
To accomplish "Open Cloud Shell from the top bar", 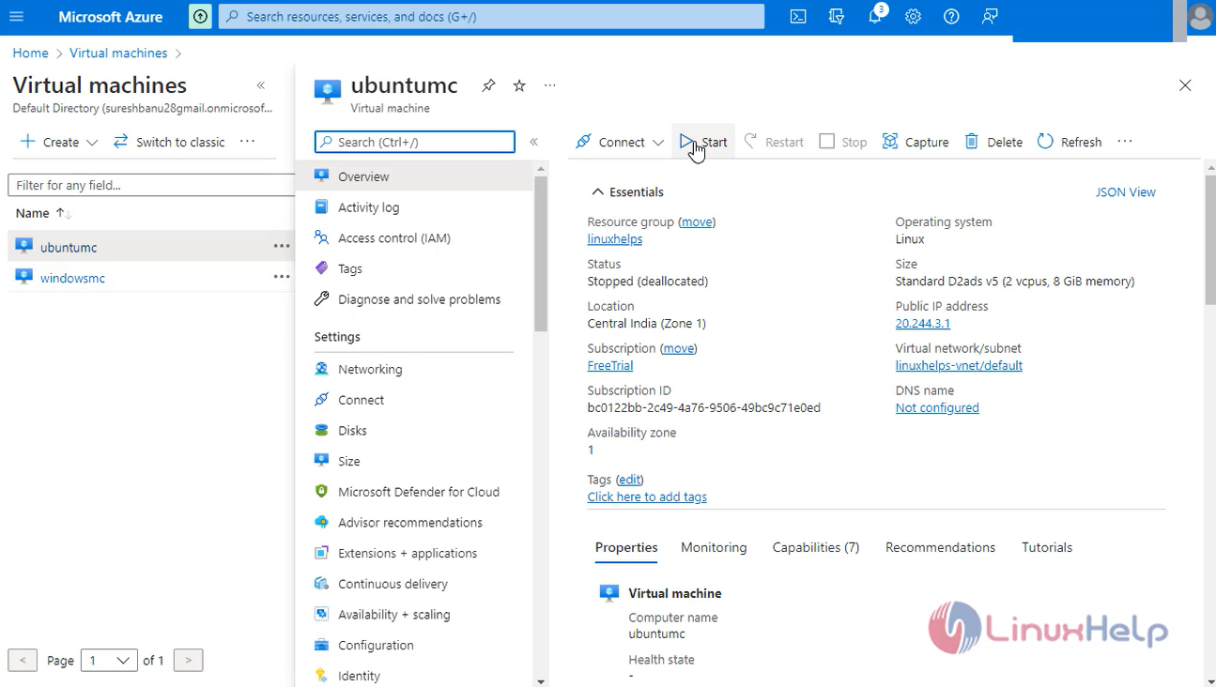I will tap(798, 16).
